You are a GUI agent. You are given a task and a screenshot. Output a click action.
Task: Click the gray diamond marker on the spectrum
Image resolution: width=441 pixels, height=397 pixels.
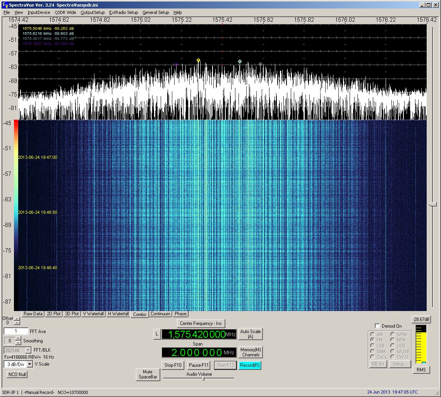[x=260, y=64]
